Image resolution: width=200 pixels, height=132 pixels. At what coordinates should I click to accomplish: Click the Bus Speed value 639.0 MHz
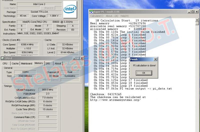tap(27, 52)
